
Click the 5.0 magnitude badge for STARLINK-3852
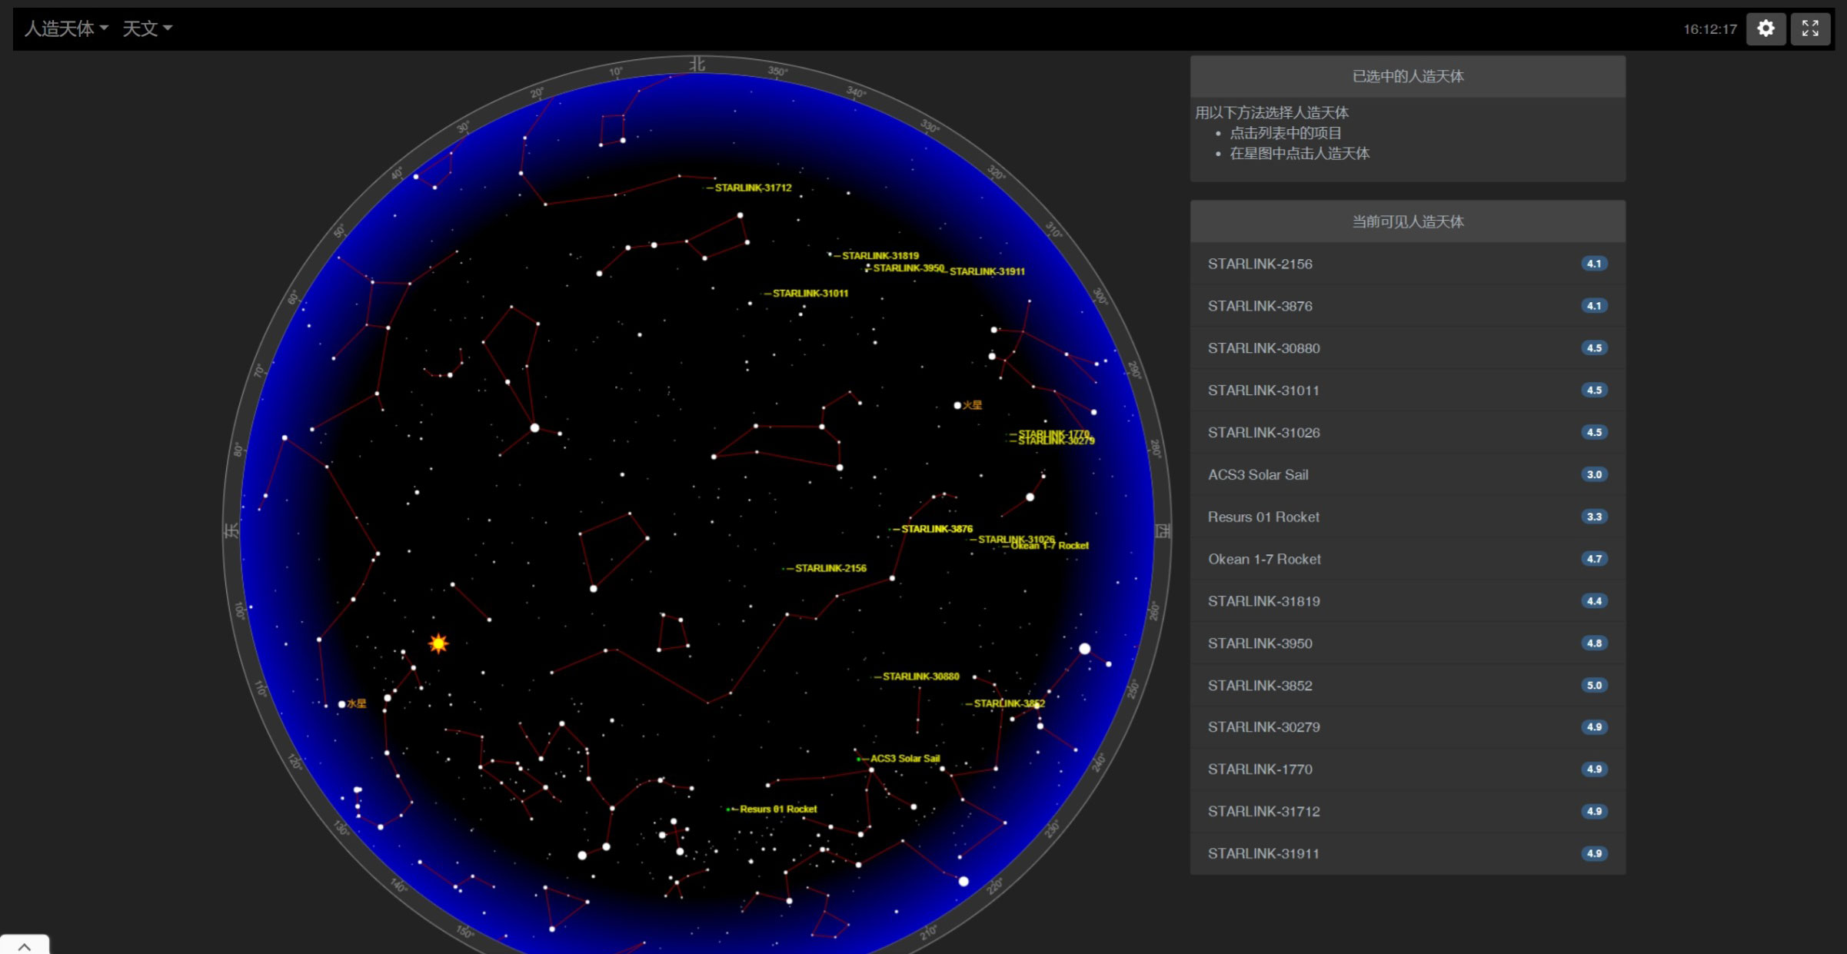coord(1594,685)
